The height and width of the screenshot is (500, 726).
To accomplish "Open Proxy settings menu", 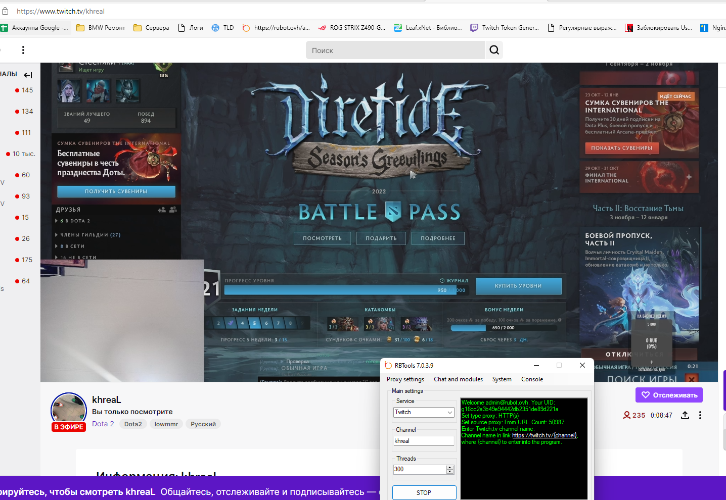I will [x=405, y=379].
